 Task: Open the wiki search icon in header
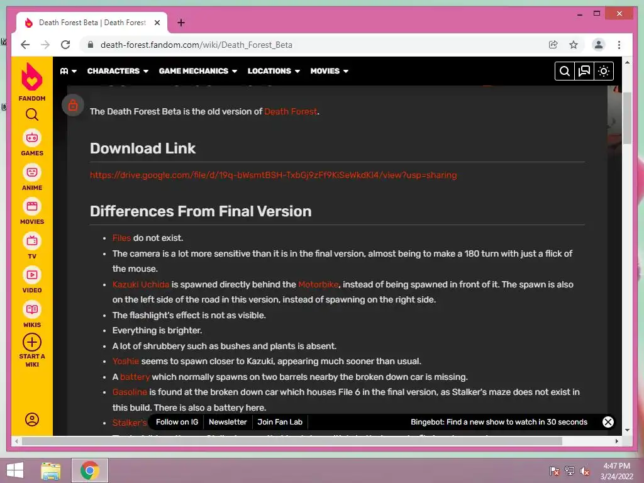pos(565,71)
